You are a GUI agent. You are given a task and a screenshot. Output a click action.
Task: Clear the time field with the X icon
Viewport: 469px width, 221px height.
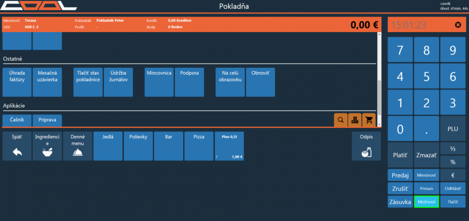pyautogui.click(x=458, y=24)
